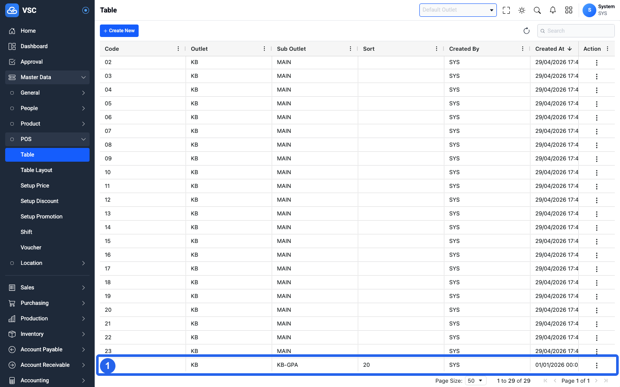The image size is (620, 387).
Task: Click the Inventory box icon
Action: click(12, 334)
